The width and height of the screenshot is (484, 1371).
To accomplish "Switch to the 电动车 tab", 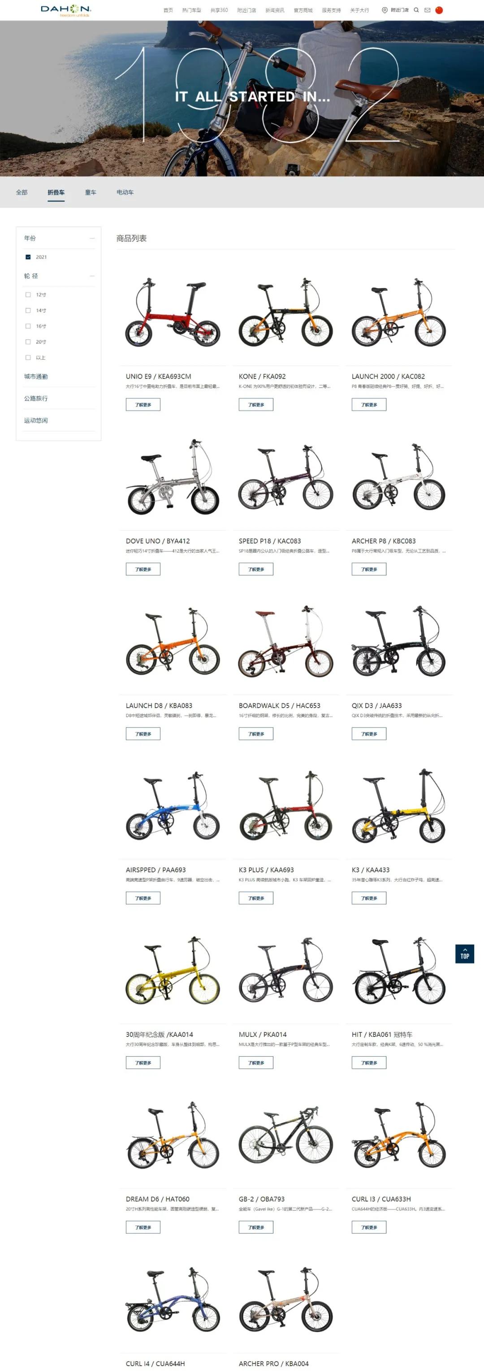I will (x=125, y=192).
